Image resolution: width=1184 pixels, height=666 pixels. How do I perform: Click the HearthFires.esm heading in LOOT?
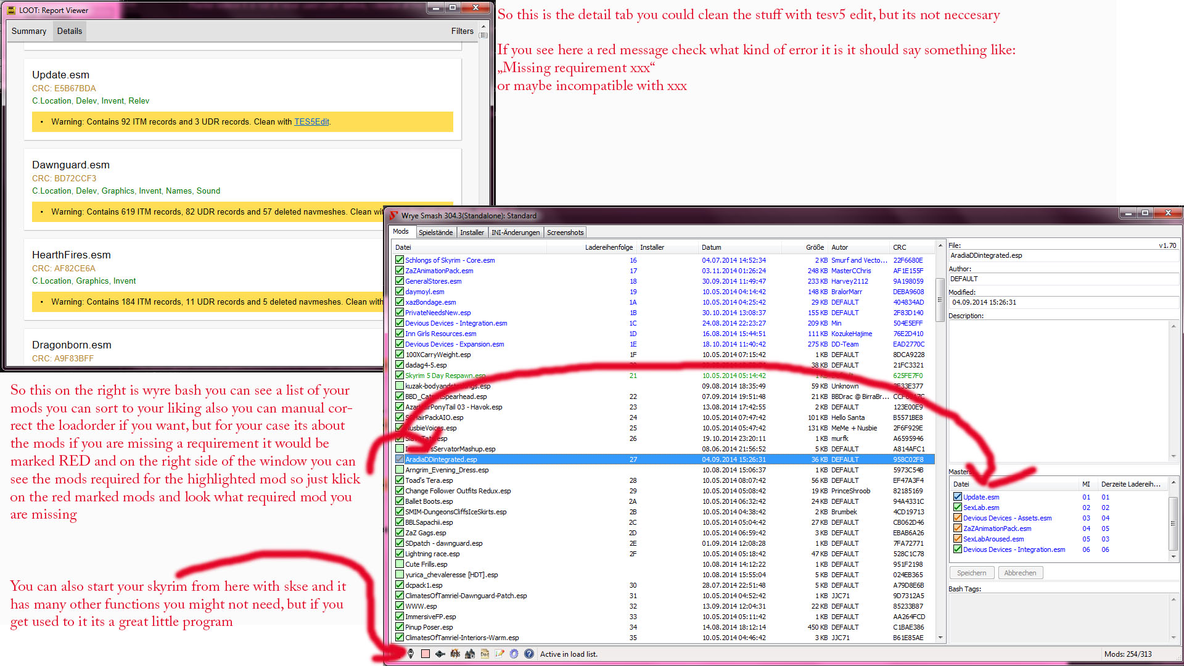pyautogui.click(x=72, y=255)
